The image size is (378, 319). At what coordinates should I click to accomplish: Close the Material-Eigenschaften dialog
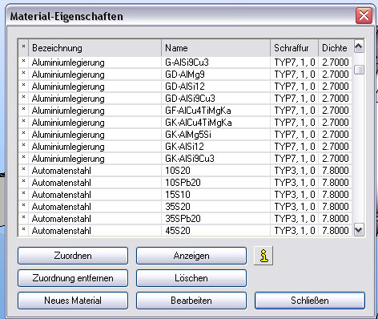(x=364, y=15)
